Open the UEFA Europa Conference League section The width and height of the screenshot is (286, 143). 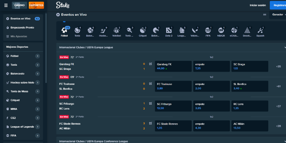click(171, 141)
